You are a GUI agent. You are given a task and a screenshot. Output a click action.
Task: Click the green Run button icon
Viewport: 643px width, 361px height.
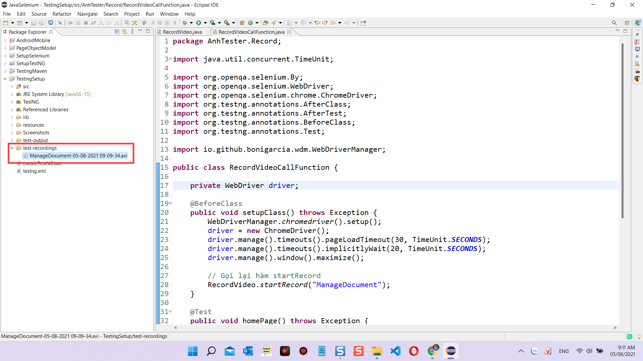[x=199, y=23]
